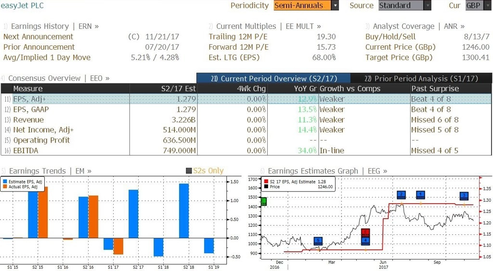Click Trailing 12M P/E value 19.30
The image size is (493, 271).
pyautogui.click(x=326, y=37)
